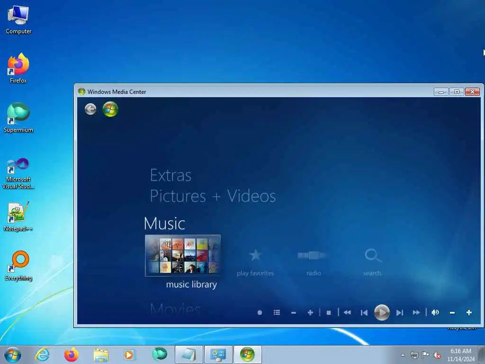Open the Windows Start orb
This screenshot has width=485, height=364.
coord(13,355)
